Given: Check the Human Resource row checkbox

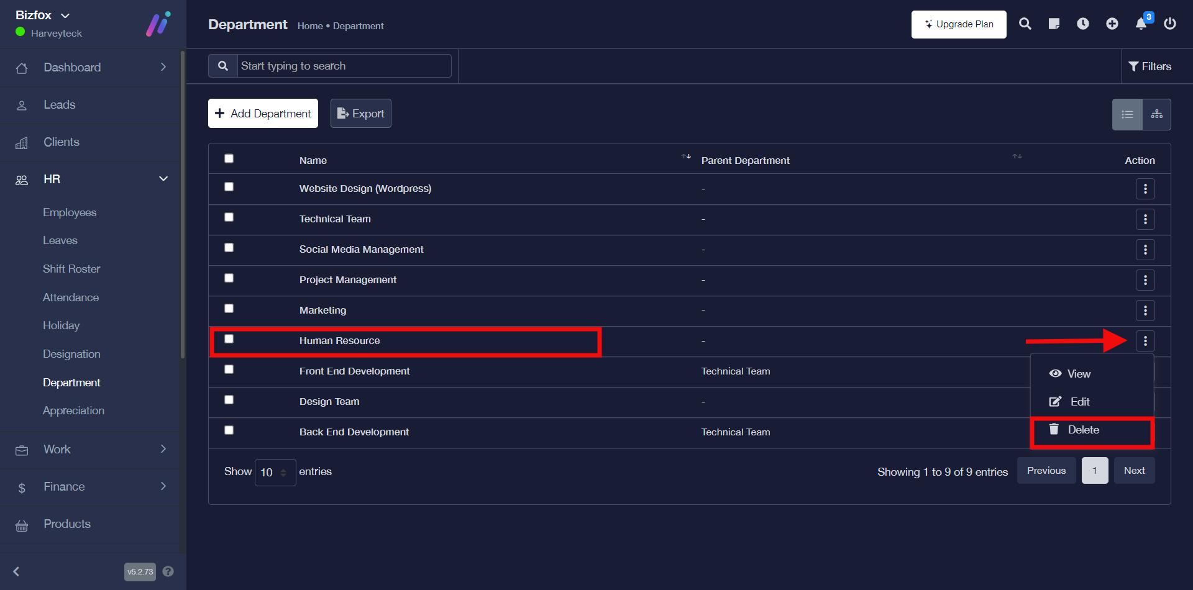Looking at the screenshot, I should coord(229,339).
